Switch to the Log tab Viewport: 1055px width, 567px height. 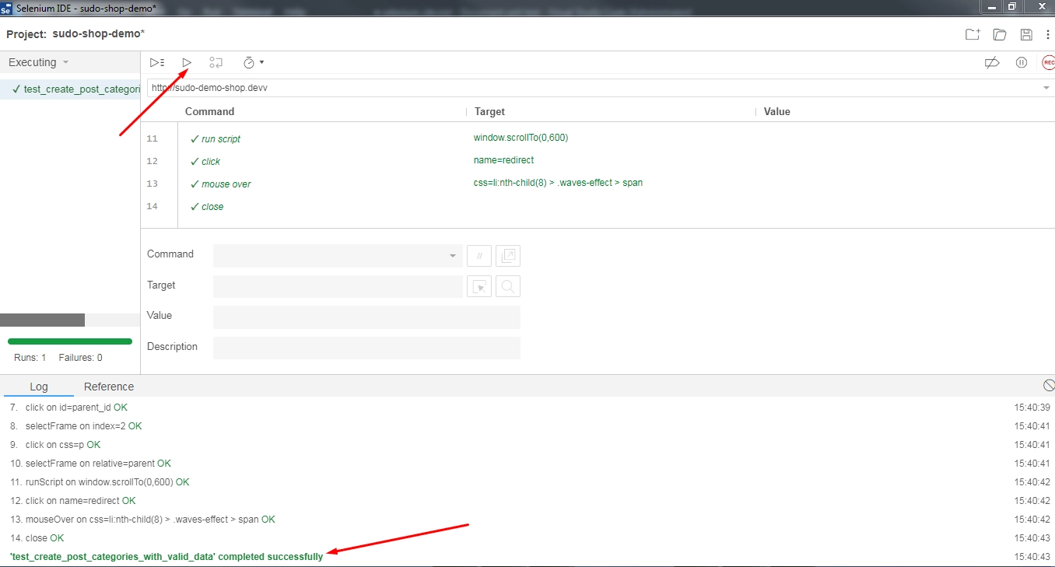click(x=39, y=387)
